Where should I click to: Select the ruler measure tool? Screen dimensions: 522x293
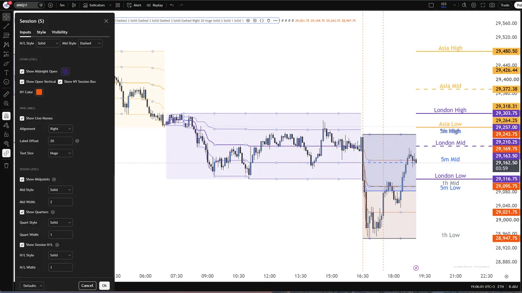(x=6, y=94)
